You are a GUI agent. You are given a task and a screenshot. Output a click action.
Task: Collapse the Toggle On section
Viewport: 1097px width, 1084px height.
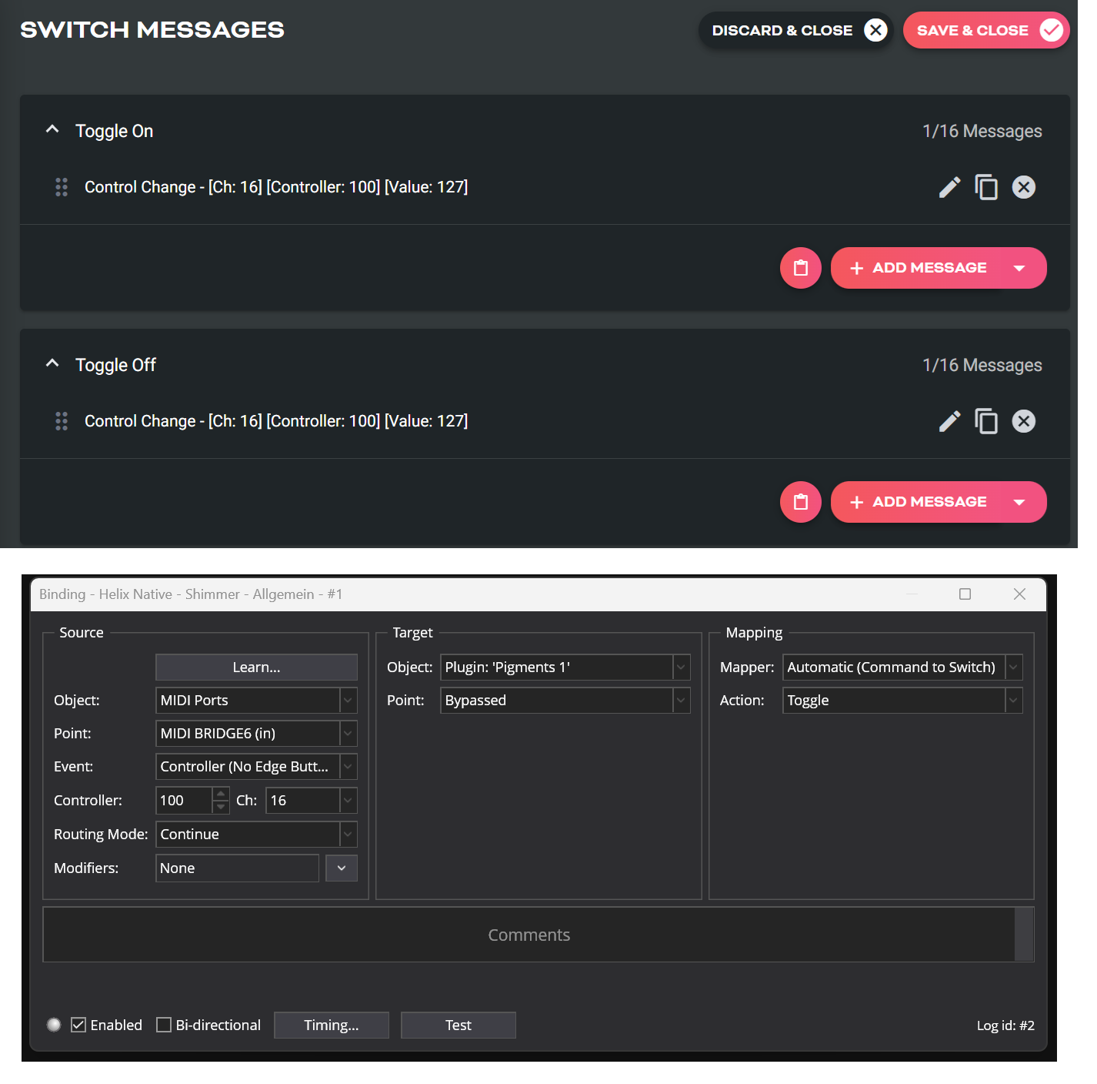[x=52, y=130]
